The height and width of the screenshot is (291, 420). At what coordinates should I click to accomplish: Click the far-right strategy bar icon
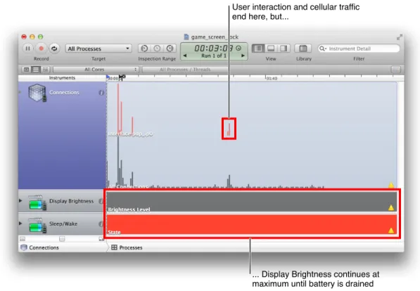point(396,70)
